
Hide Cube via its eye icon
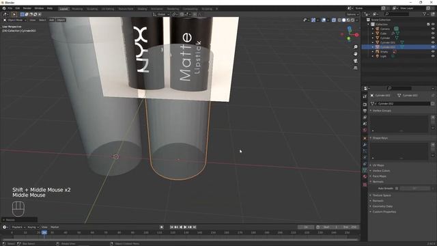click(433, 33)
